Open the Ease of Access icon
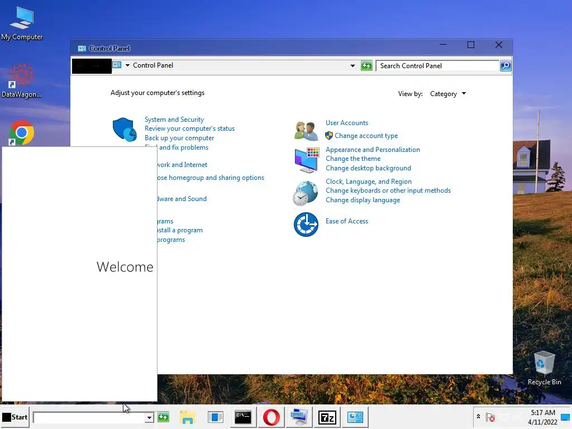 click(306, 225)
